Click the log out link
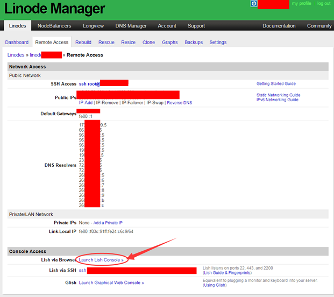The image size is (334, 297). (324, 3)
